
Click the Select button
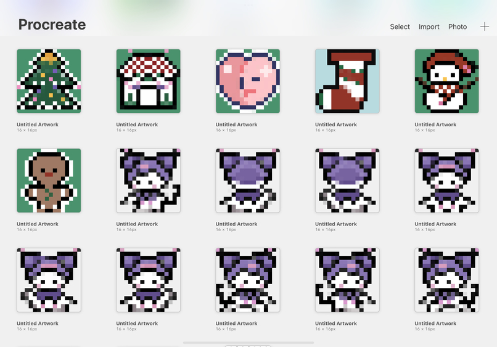[400, 27]
